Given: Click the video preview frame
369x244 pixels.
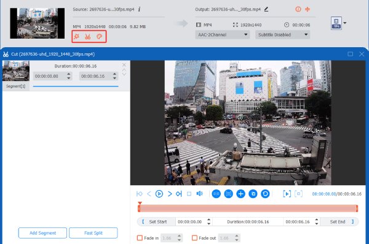Looking at the screenshot, I should tap(248, 123).
